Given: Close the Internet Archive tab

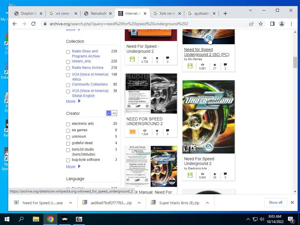Looking at the screenshot, I should point(145,13).
